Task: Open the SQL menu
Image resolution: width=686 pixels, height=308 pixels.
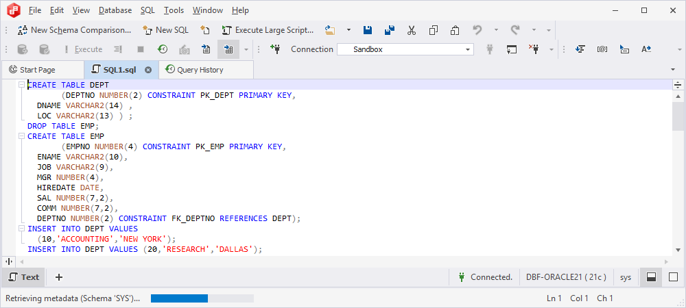Action: tap(148, 10)
